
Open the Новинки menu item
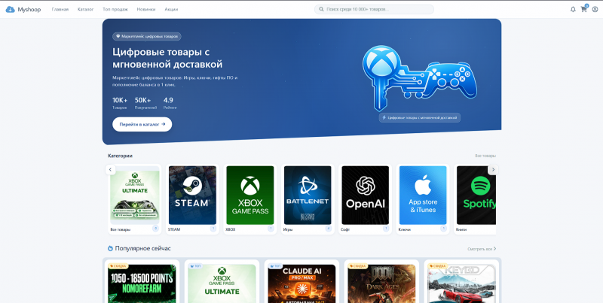click(146, 9)
